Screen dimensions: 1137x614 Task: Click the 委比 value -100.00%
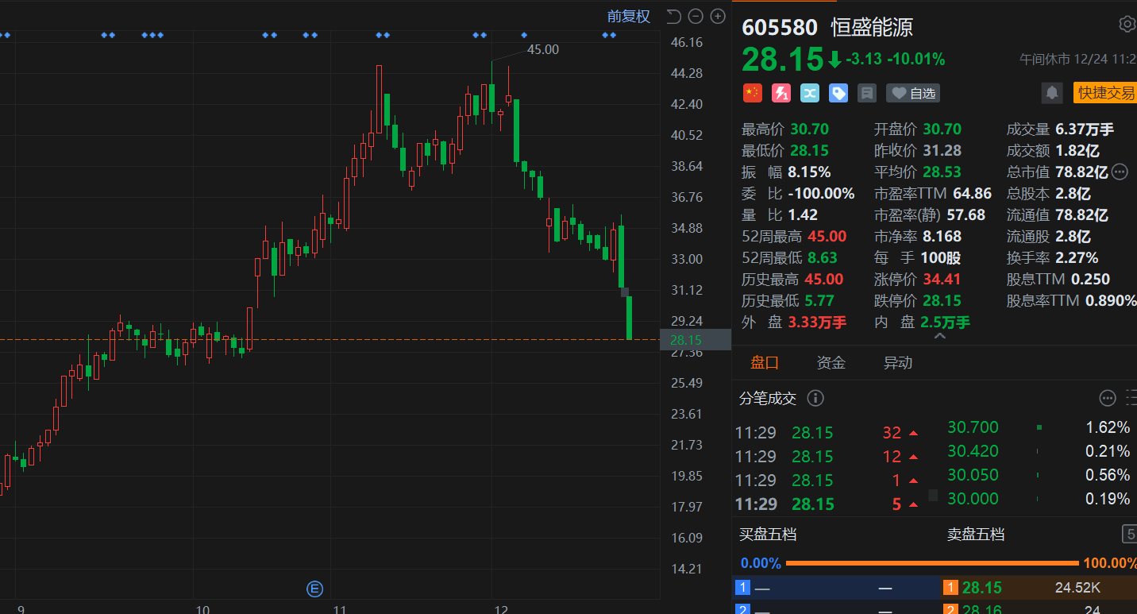pos(821,193)
